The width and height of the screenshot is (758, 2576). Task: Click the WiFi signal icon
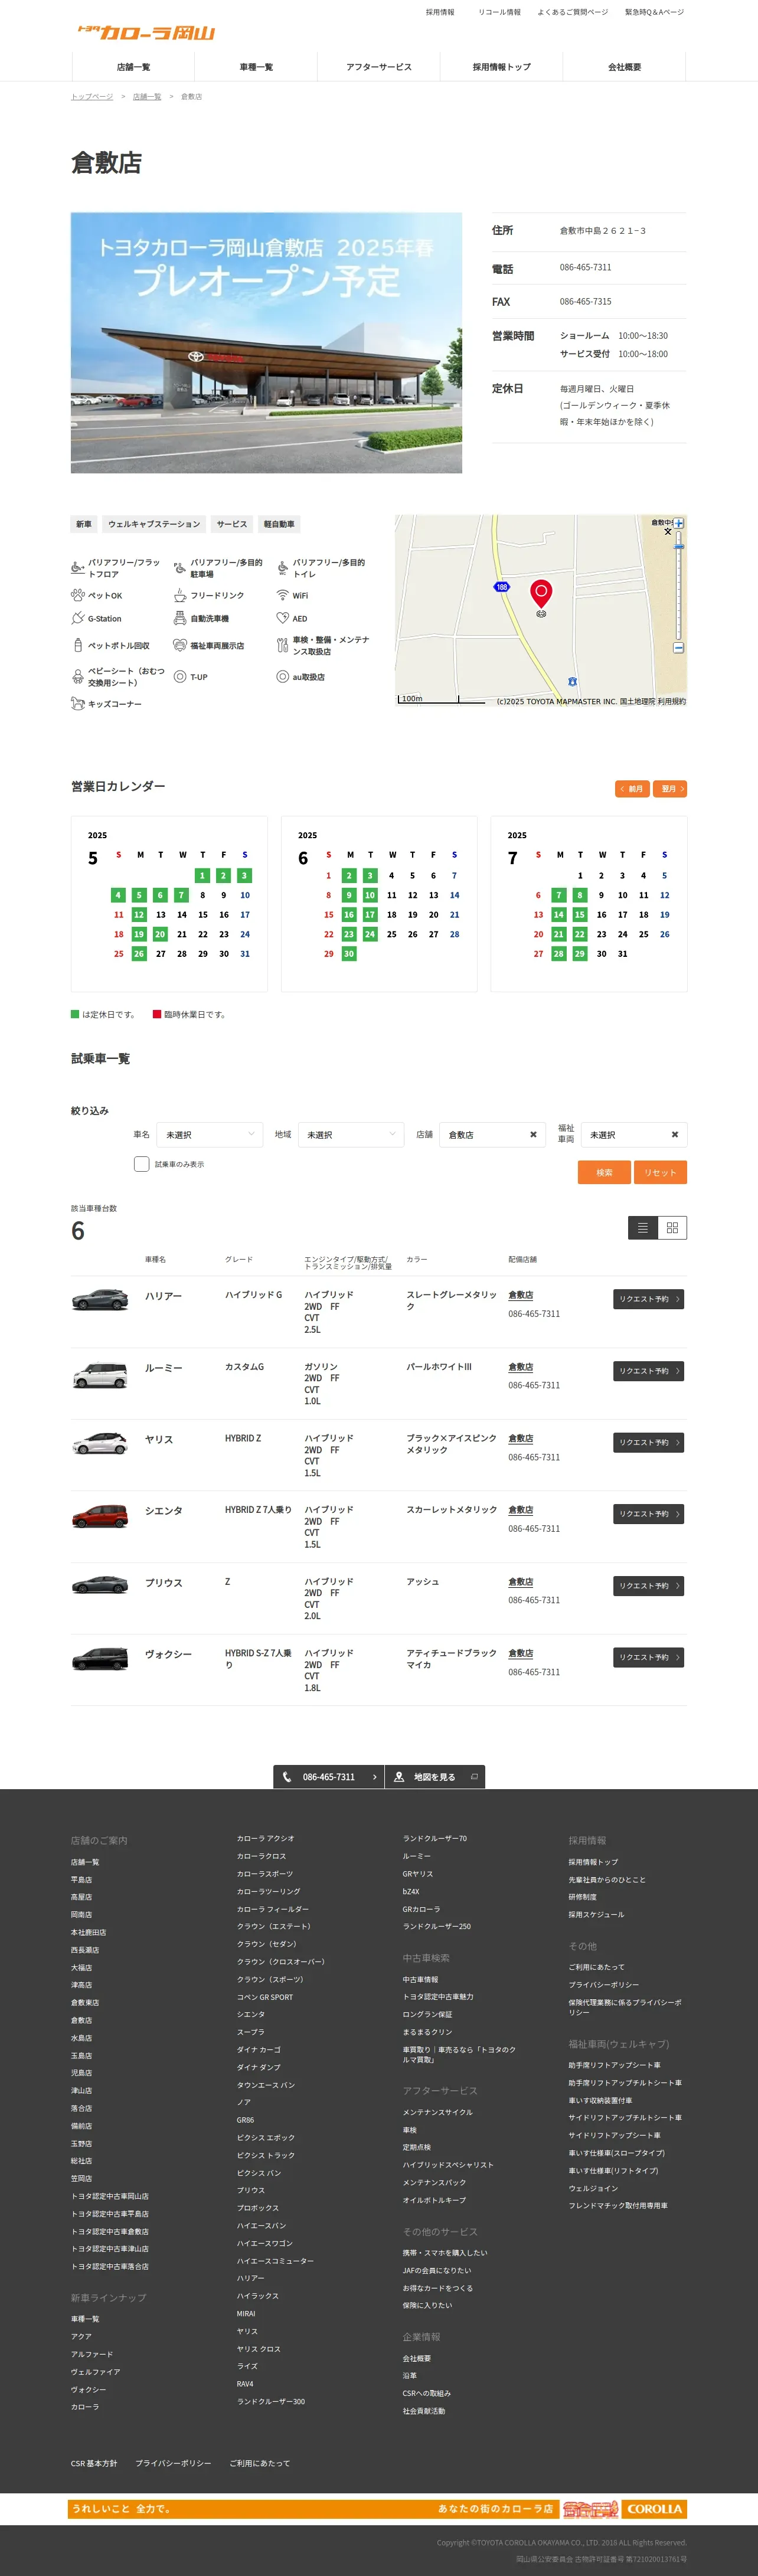coord(283,595)
